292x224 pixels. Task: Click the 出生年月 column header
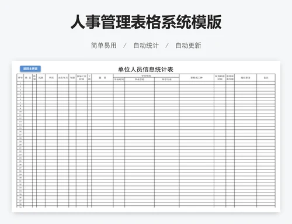pos(63,78)
